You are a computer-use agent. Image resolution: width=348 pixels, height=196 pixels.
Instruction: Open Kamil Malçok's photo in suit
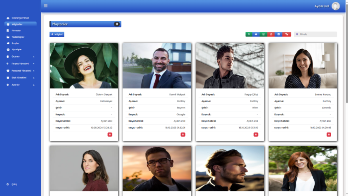pos(157,66)
